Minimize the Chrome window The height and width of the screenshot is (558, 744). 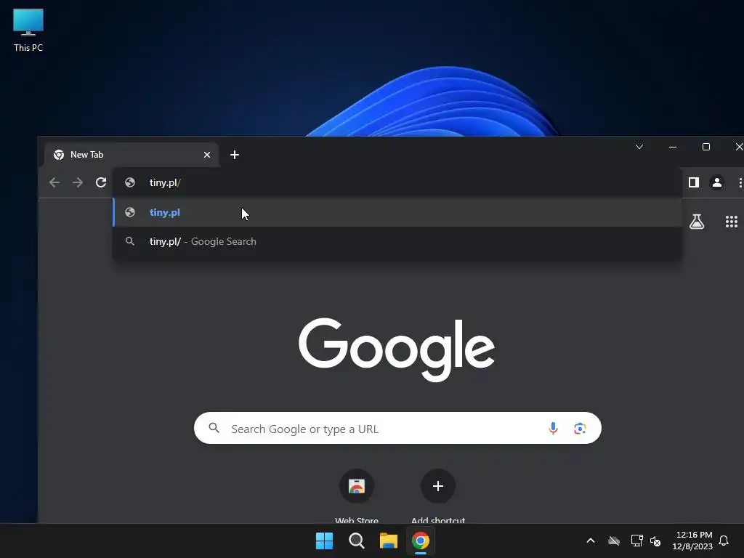coord(672,147)
